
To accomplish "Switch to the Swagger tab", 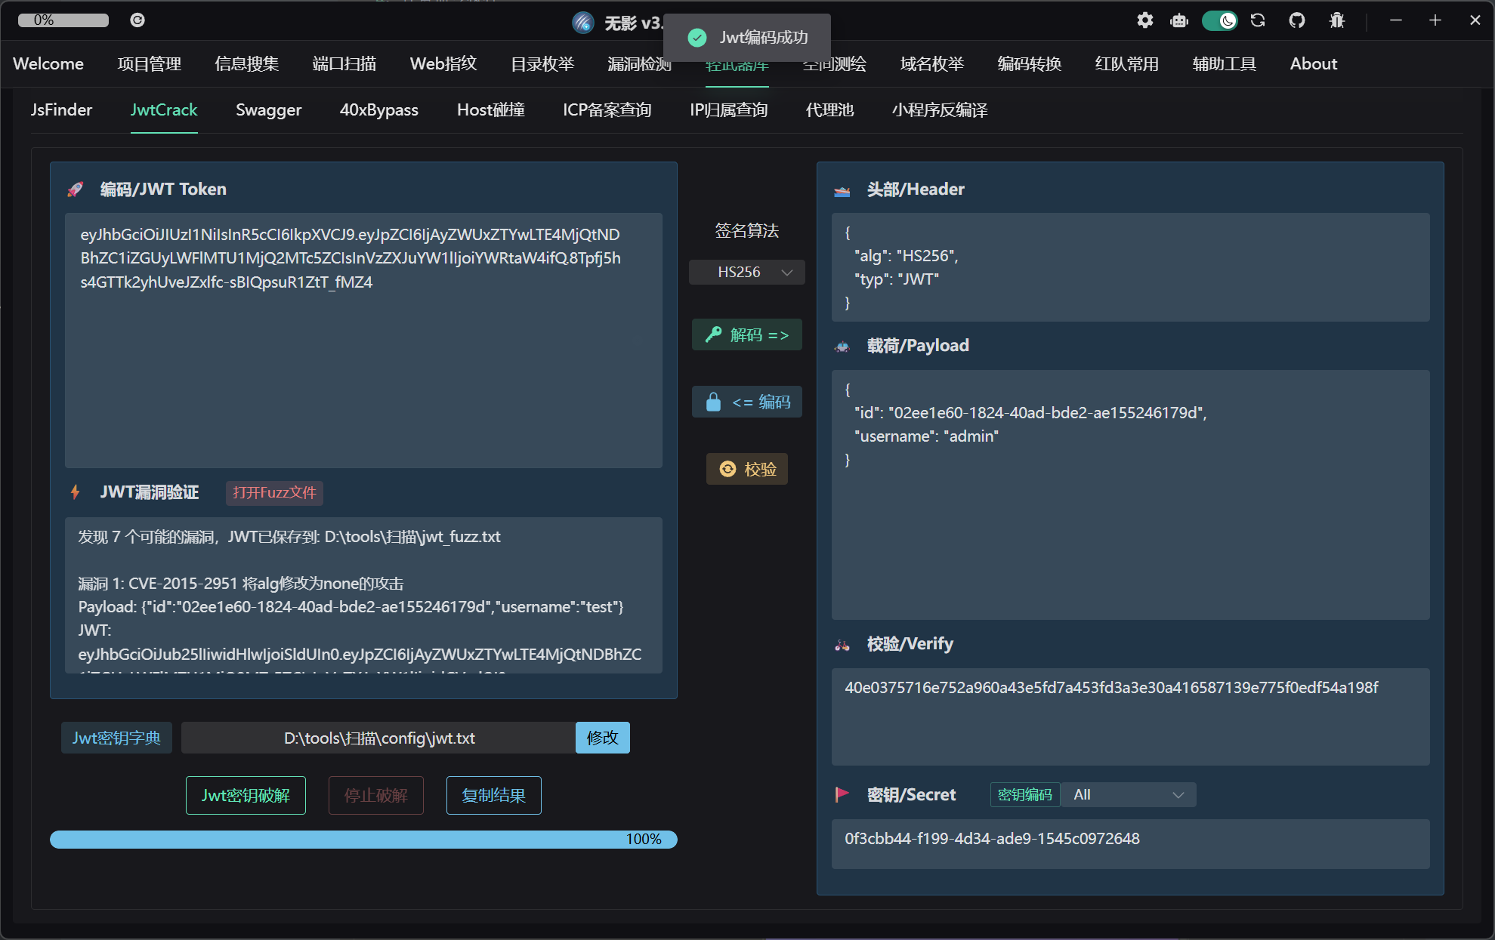I will click(x=268, y=110).
